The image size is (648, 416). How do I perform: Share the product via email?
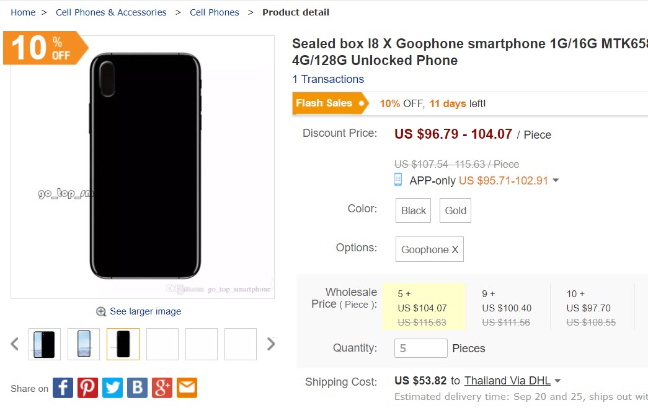pyautogui.click(x=187, y=388)
